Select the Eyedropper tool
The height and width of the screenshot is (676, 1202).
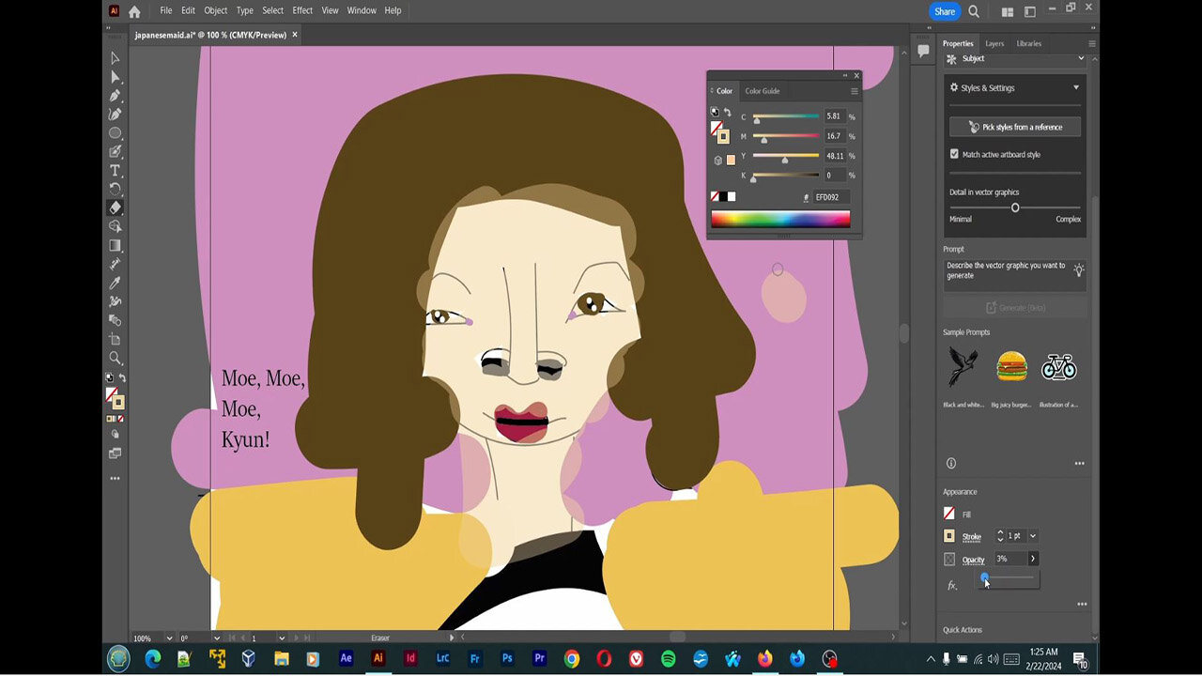[116, 284]
